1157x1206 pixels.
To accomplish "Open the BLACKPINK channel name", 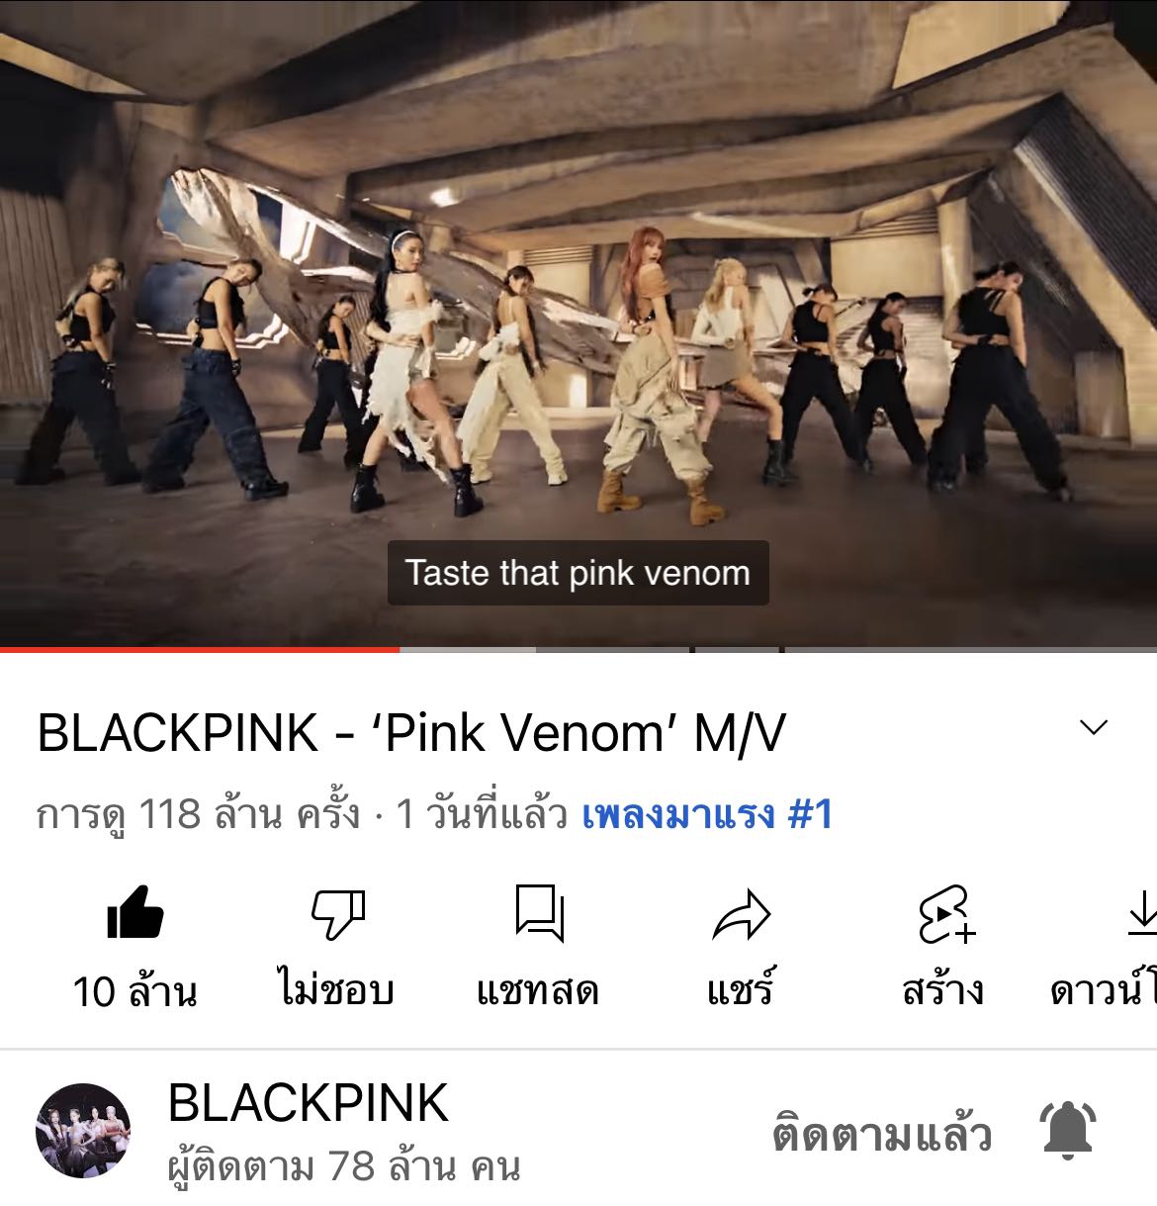I will (x=309, y=1103).
